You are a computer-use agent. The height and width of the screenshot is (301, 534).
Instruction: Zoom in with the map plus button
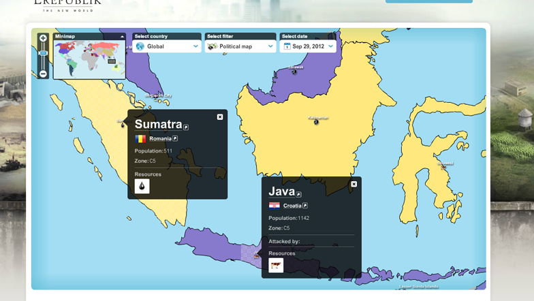coord(43,38)
